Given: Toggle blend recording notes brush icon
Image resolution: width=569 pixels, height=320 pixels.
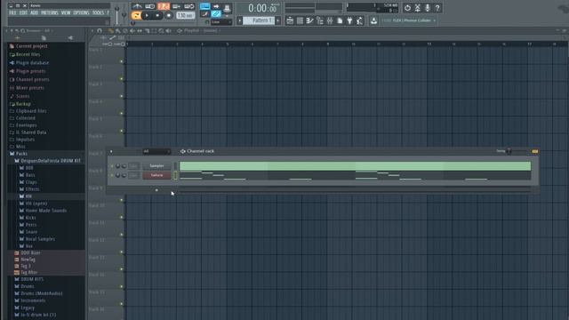Looking at the screenshot, I should coord(204,14).
